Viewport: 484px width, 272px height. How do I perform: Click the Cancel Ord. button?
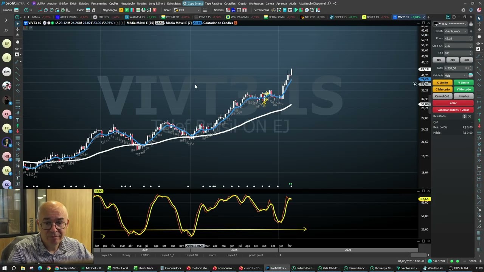tap(442, 96)
